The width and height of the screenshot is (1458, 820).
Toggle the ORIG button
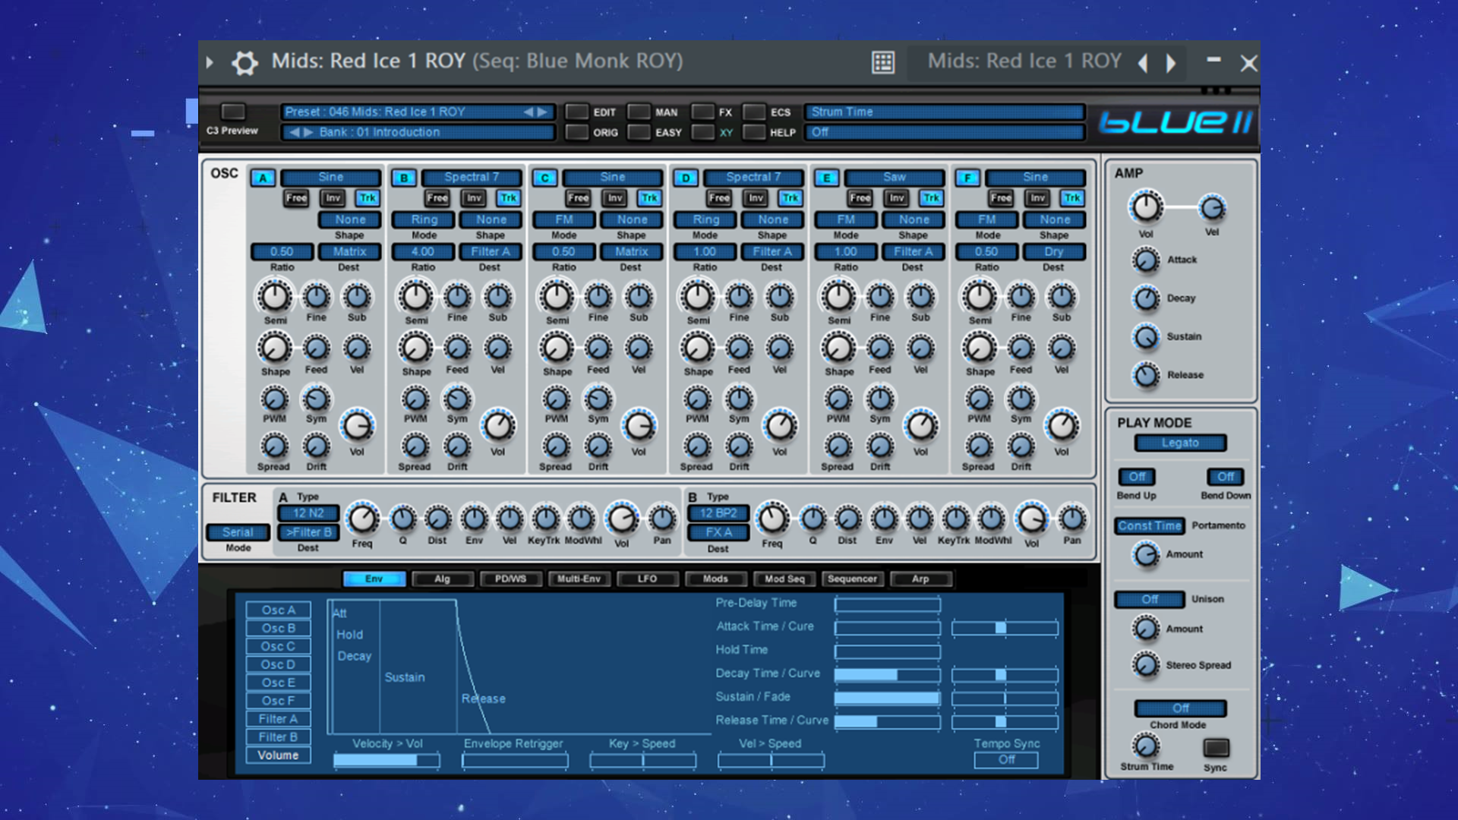578,132
